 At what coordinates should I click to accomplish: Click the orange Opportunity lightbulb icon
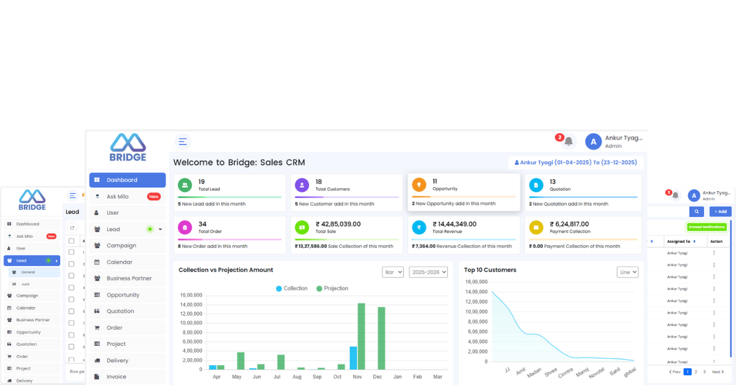(x=419, y=185)
